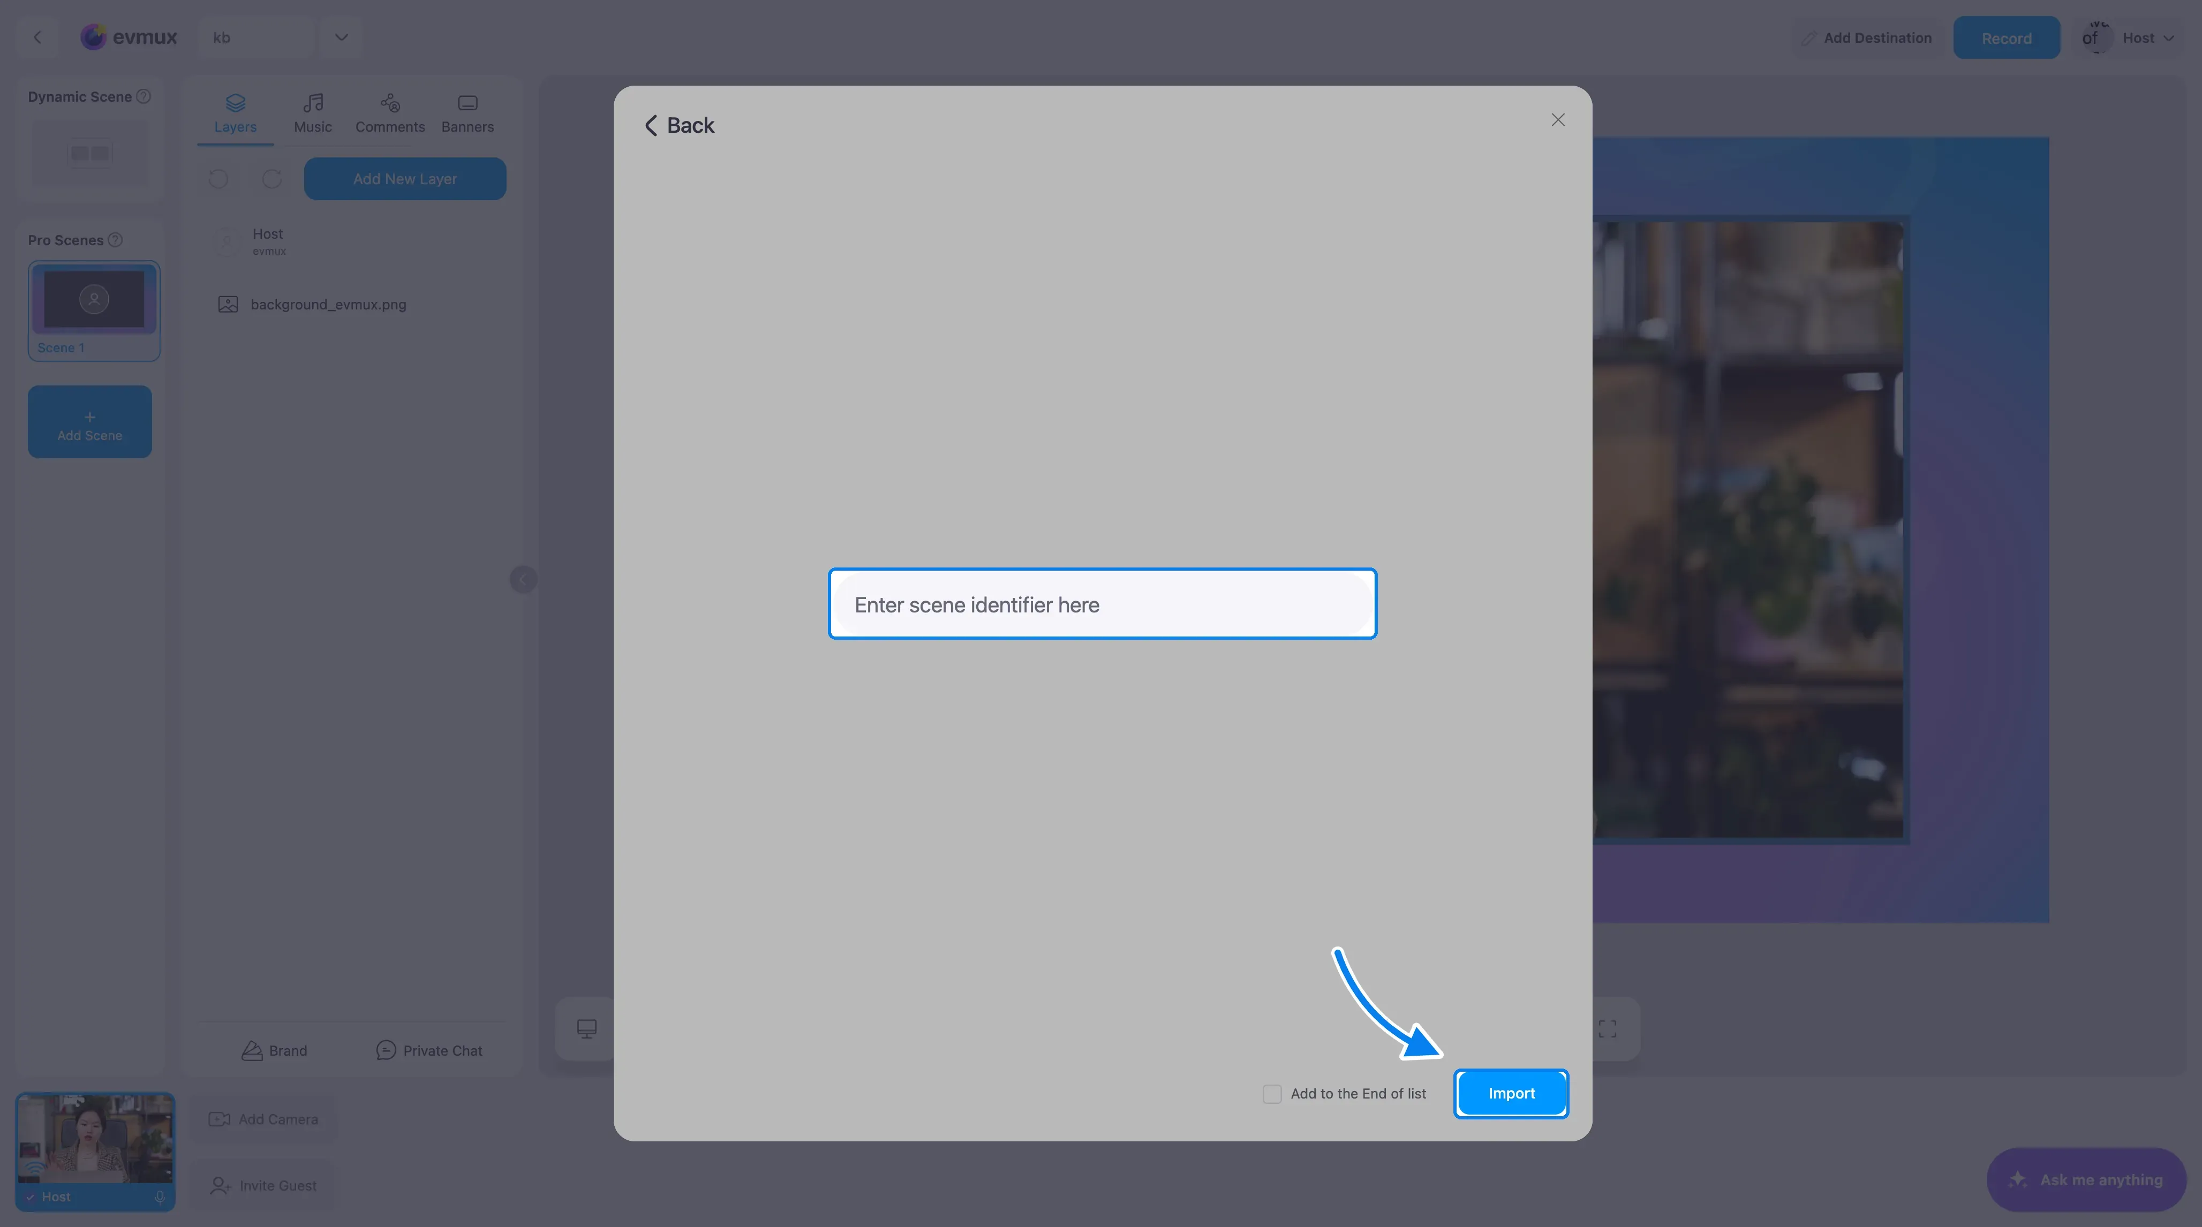
Task: Open Private Chat
Action: tap(429, 1050)
